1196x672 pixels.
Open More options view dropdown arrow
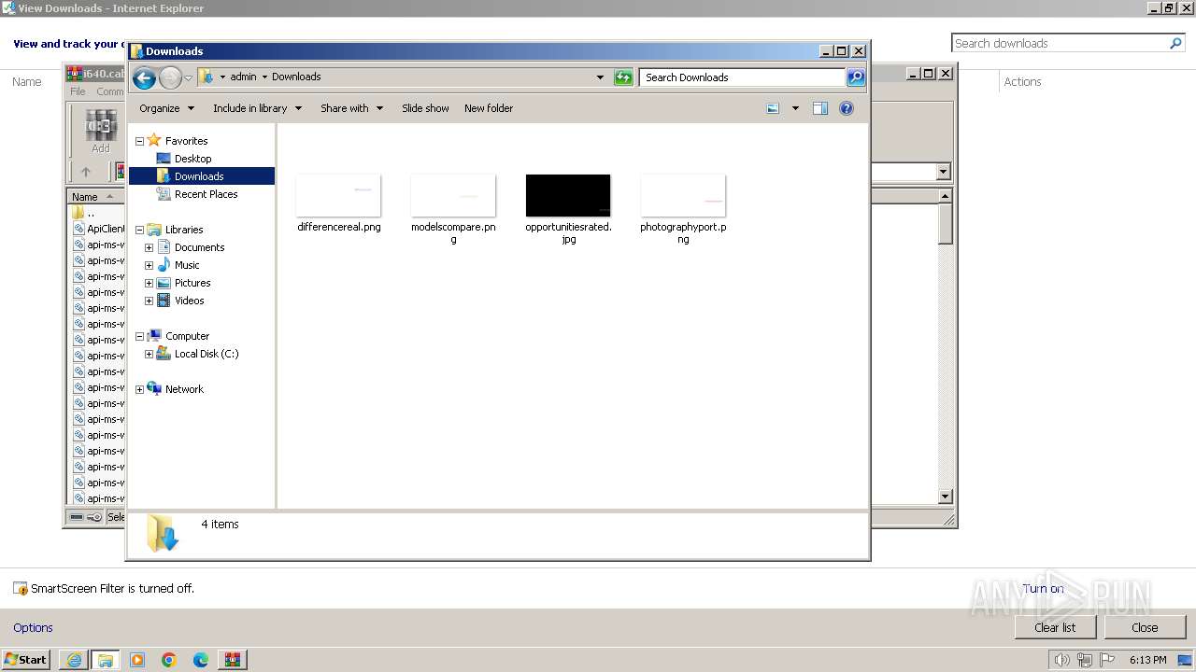click(x=795, y=108)
